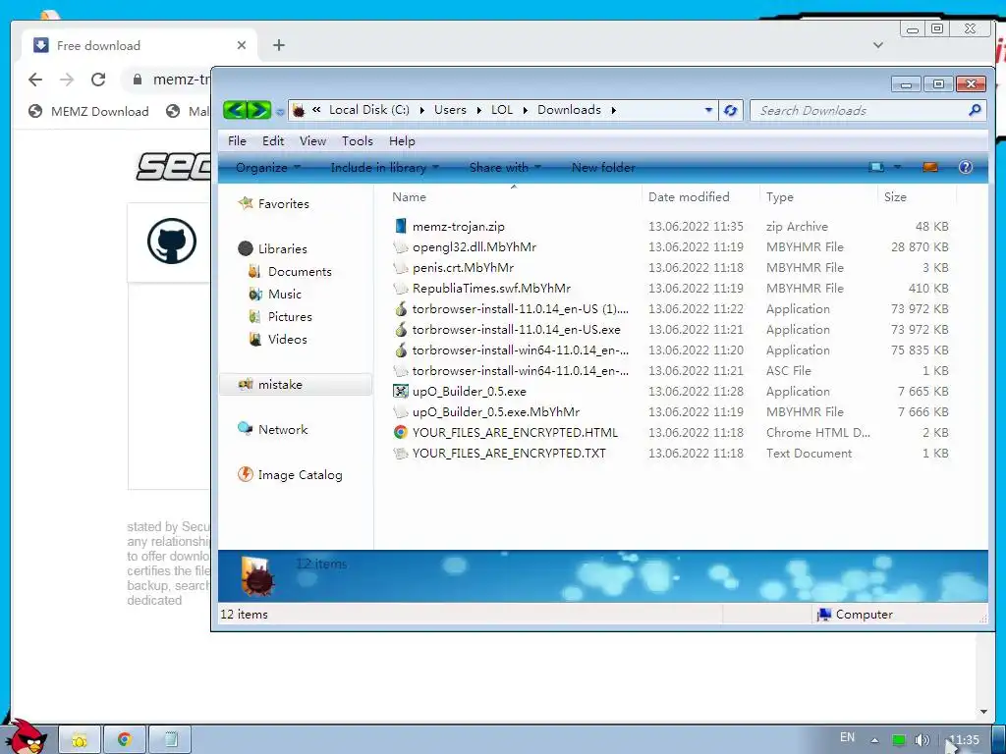Open the View menu
This screenshot has height=754, width=1006.
coord(312,141)
